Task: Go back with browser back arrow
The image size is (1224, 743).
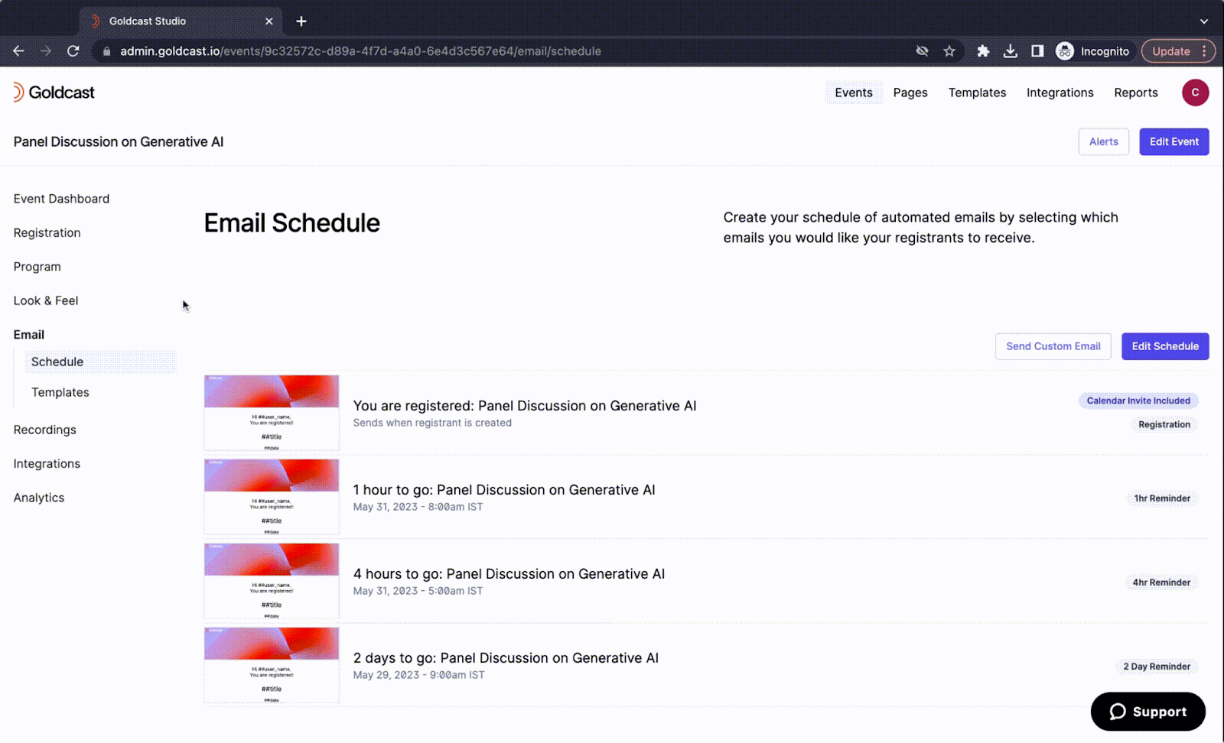Action: click(18, 51)
